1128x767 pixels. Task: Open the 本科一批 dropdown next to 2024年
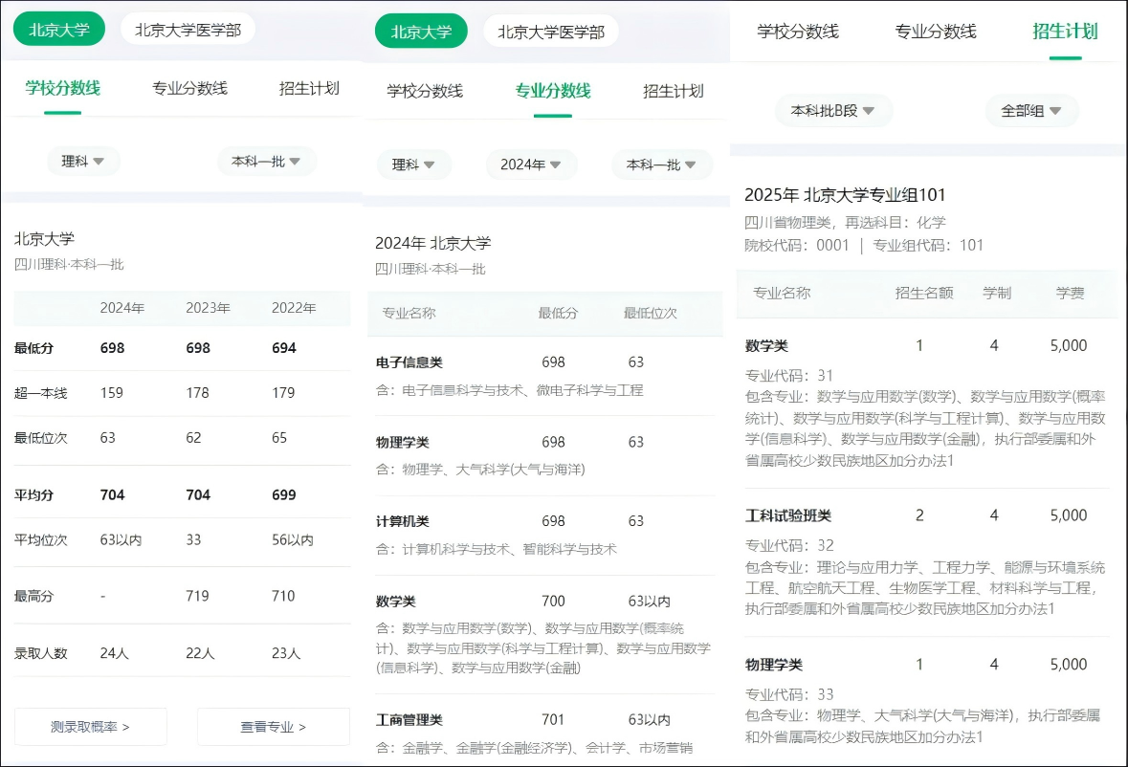pyautogui.click(x=662, y=164)
